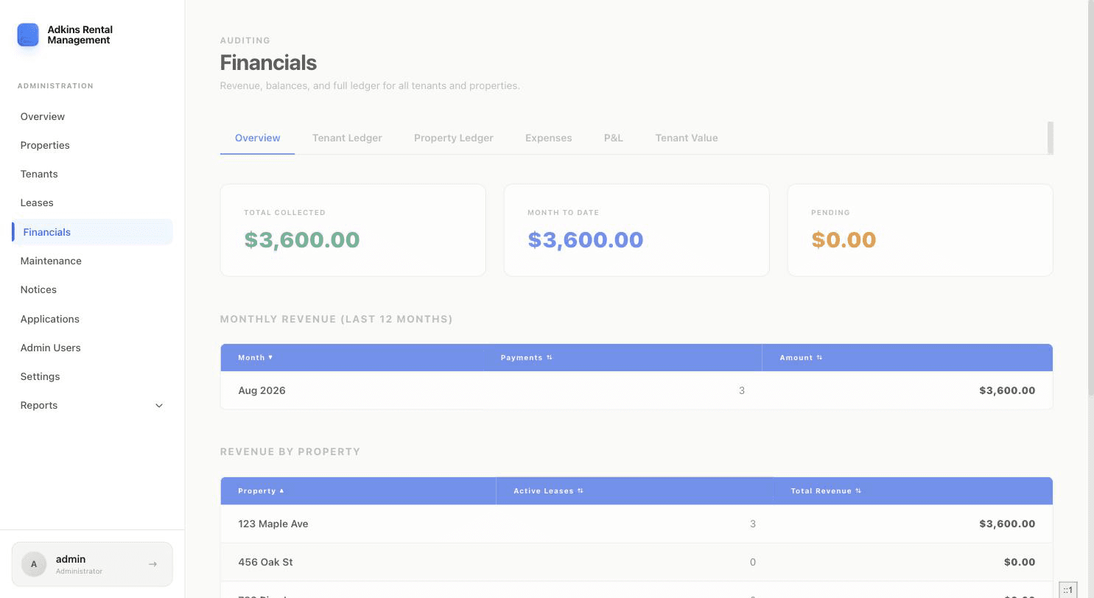Switch to the P&L tab

(614, 138)
